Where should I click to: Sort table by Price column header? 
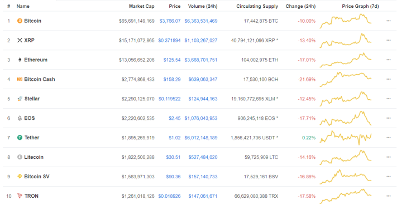point(175,6)
